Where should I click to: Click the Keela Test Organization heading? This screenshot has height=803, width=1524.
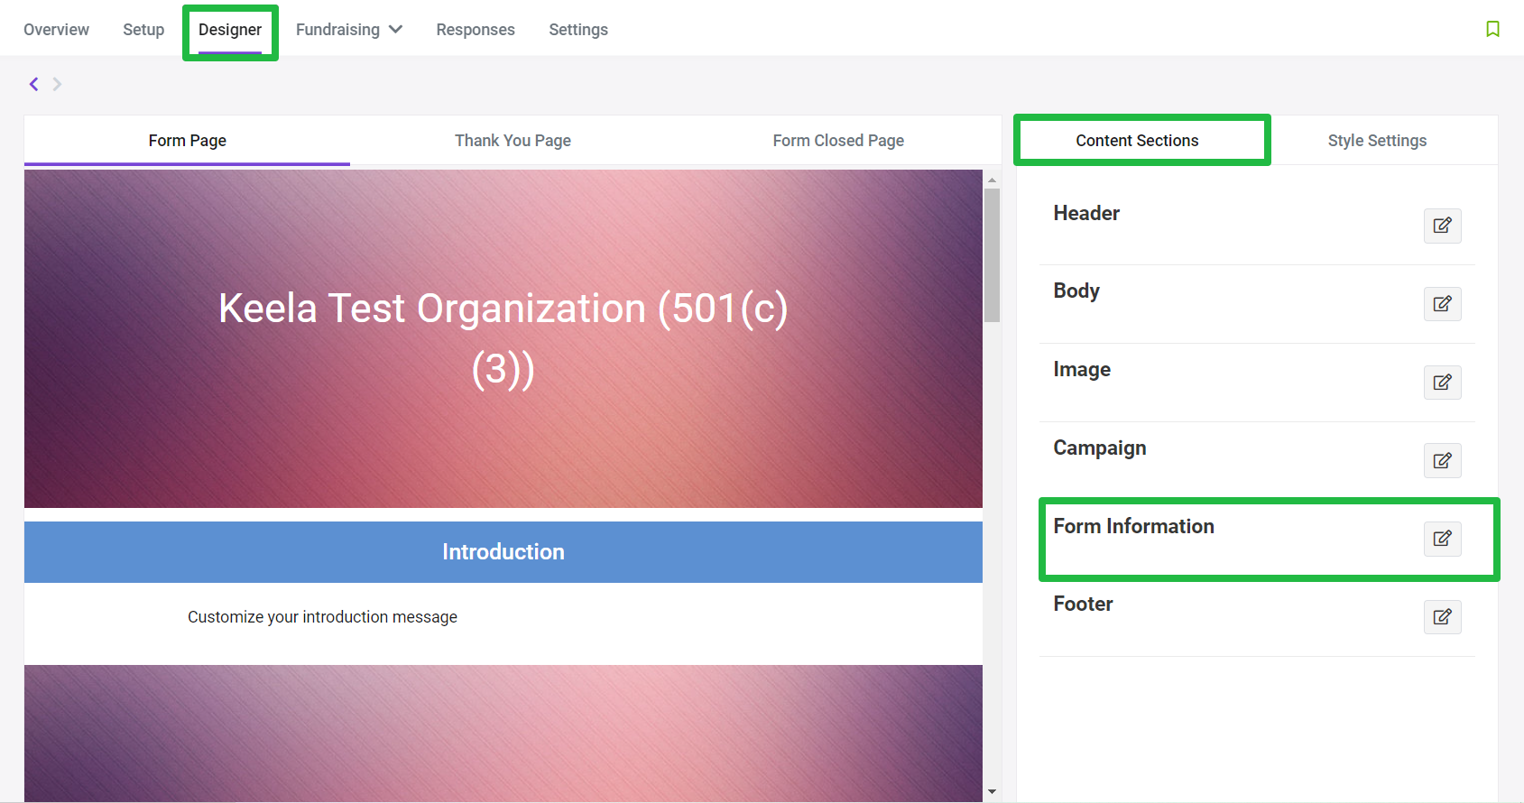[x=503, y=338]
